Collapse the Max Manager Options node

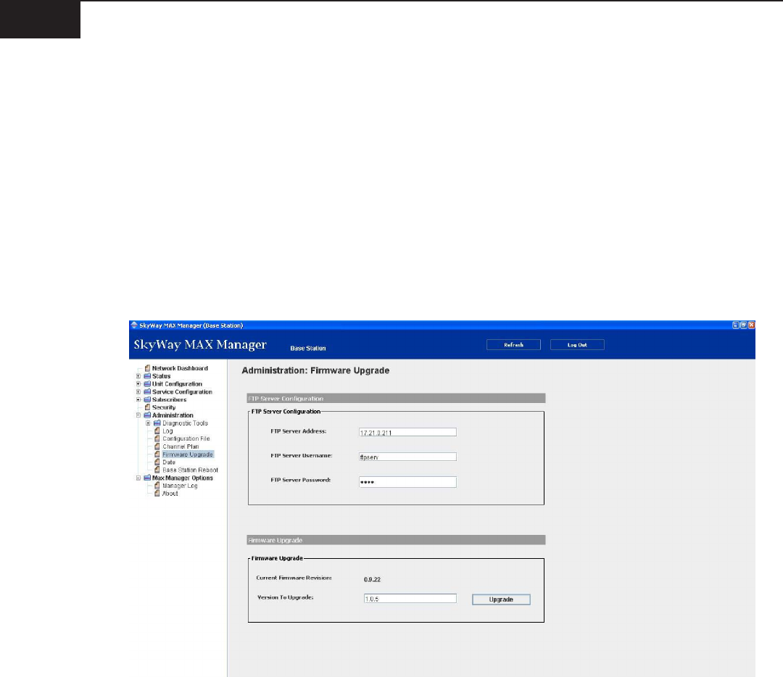(x=138, y=478)
